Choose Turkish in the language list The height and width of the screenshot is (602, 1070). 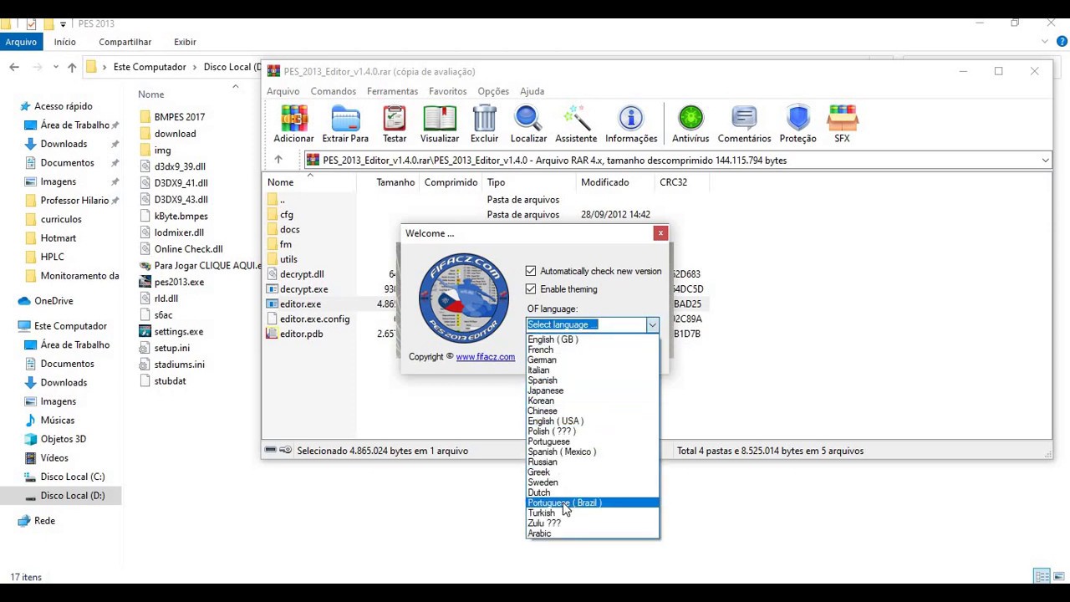point(593,513)
